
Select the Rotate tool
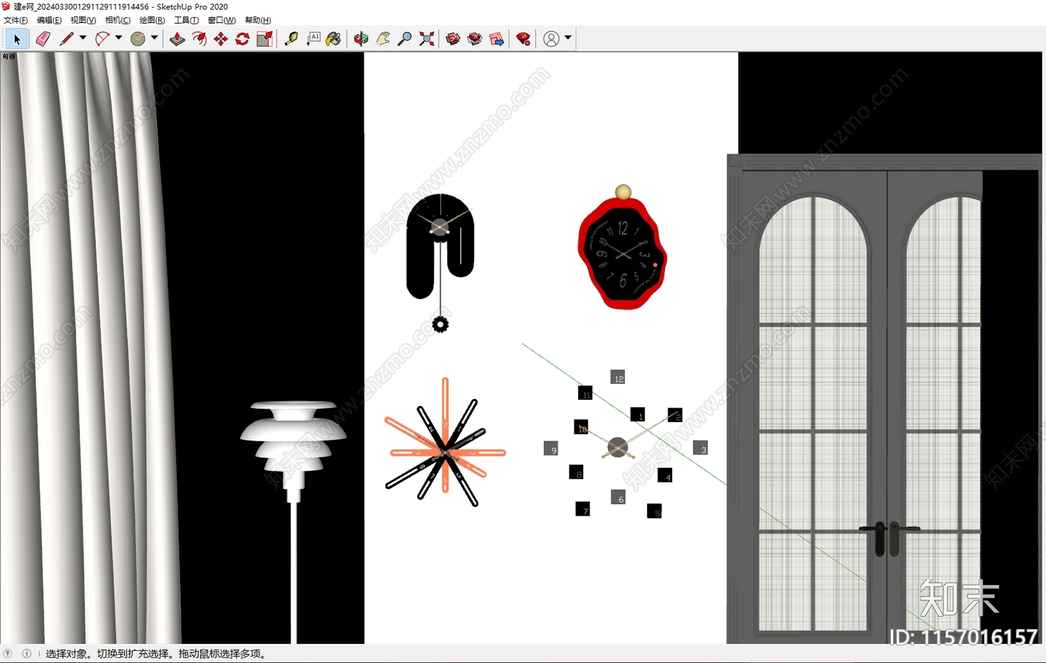(x=243, y=39)
